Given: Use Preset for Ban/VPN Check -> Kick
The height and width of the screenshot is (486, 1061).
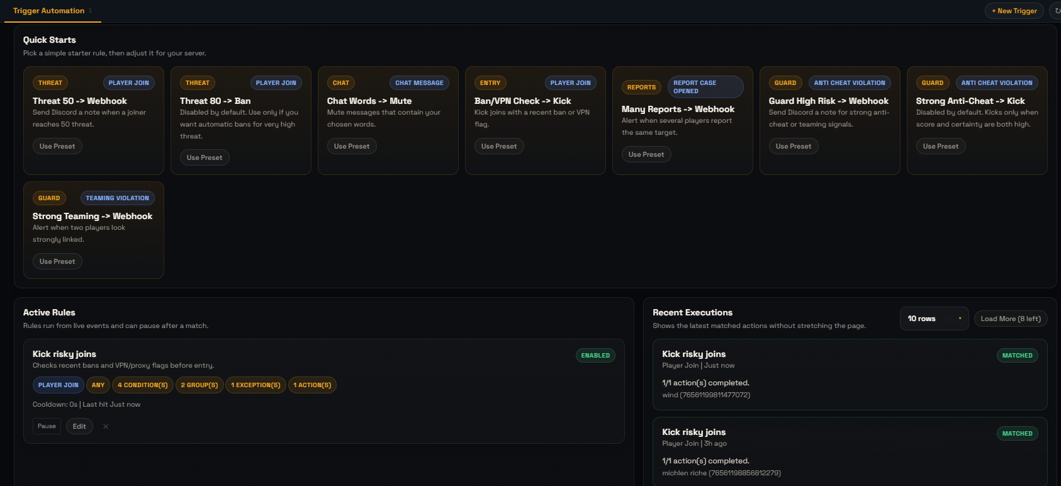Looking at the screenshot, I should tap(499, 146).
